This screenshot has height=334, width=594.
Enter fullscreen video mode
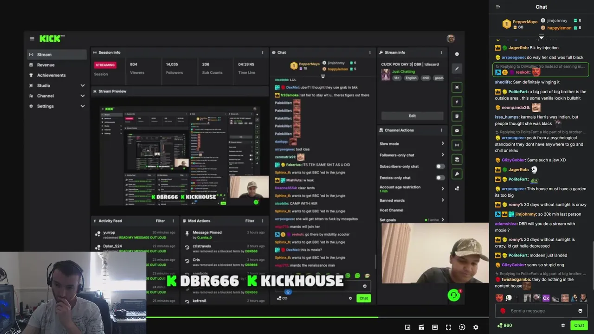click(x=448, y=327)
